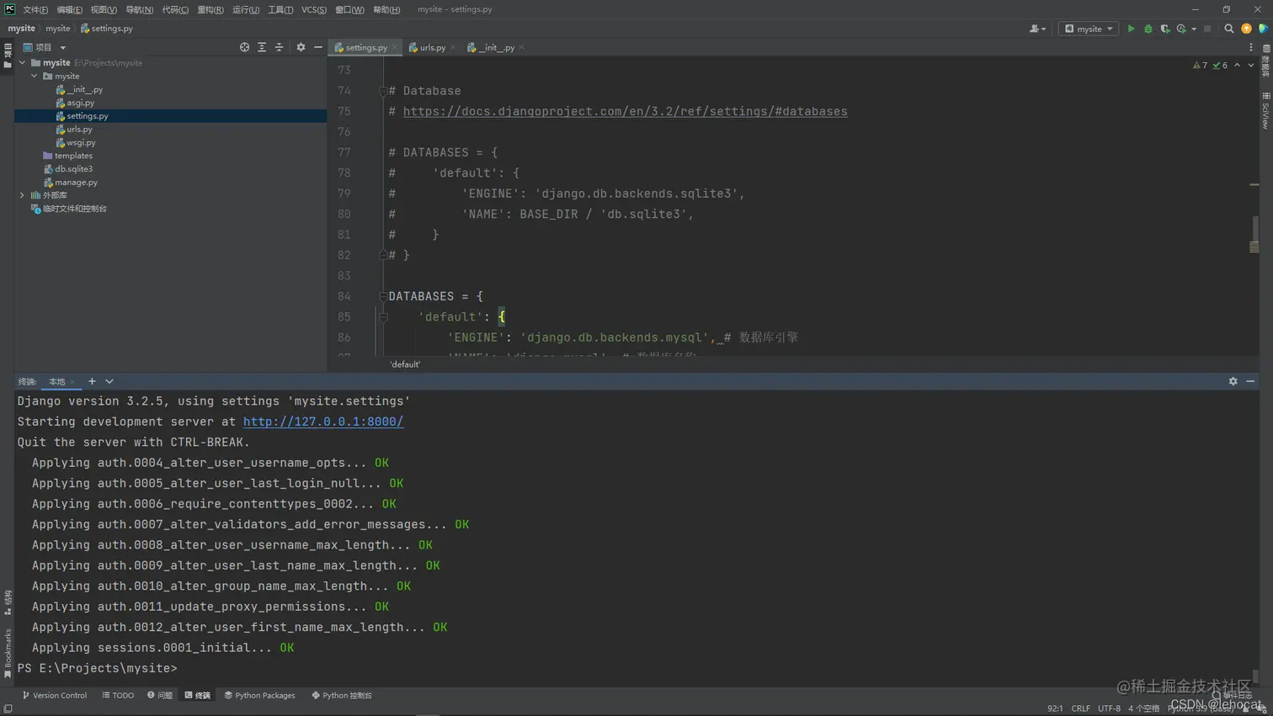
Task: Open the TODO tool window
Action: pyautogui.click(x=118, y=696)
